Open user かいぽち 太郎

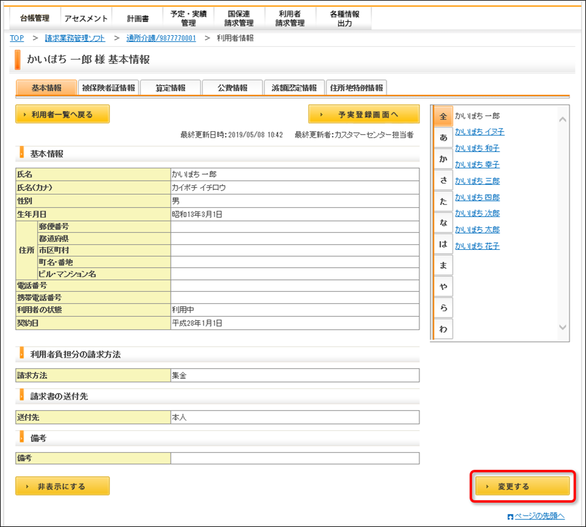pos(477,230)
